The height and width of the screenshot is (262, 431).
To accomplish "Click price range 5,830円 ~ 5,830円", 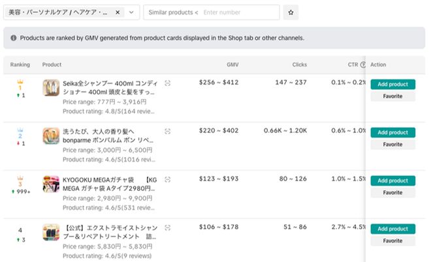I will (x=108, y=246).
